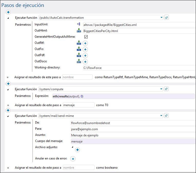This screenshot has height=173, width=196.
Task: Uncheck the GenerateHtmlOutputAsMime checkbox
Action: tap(86, 37)
